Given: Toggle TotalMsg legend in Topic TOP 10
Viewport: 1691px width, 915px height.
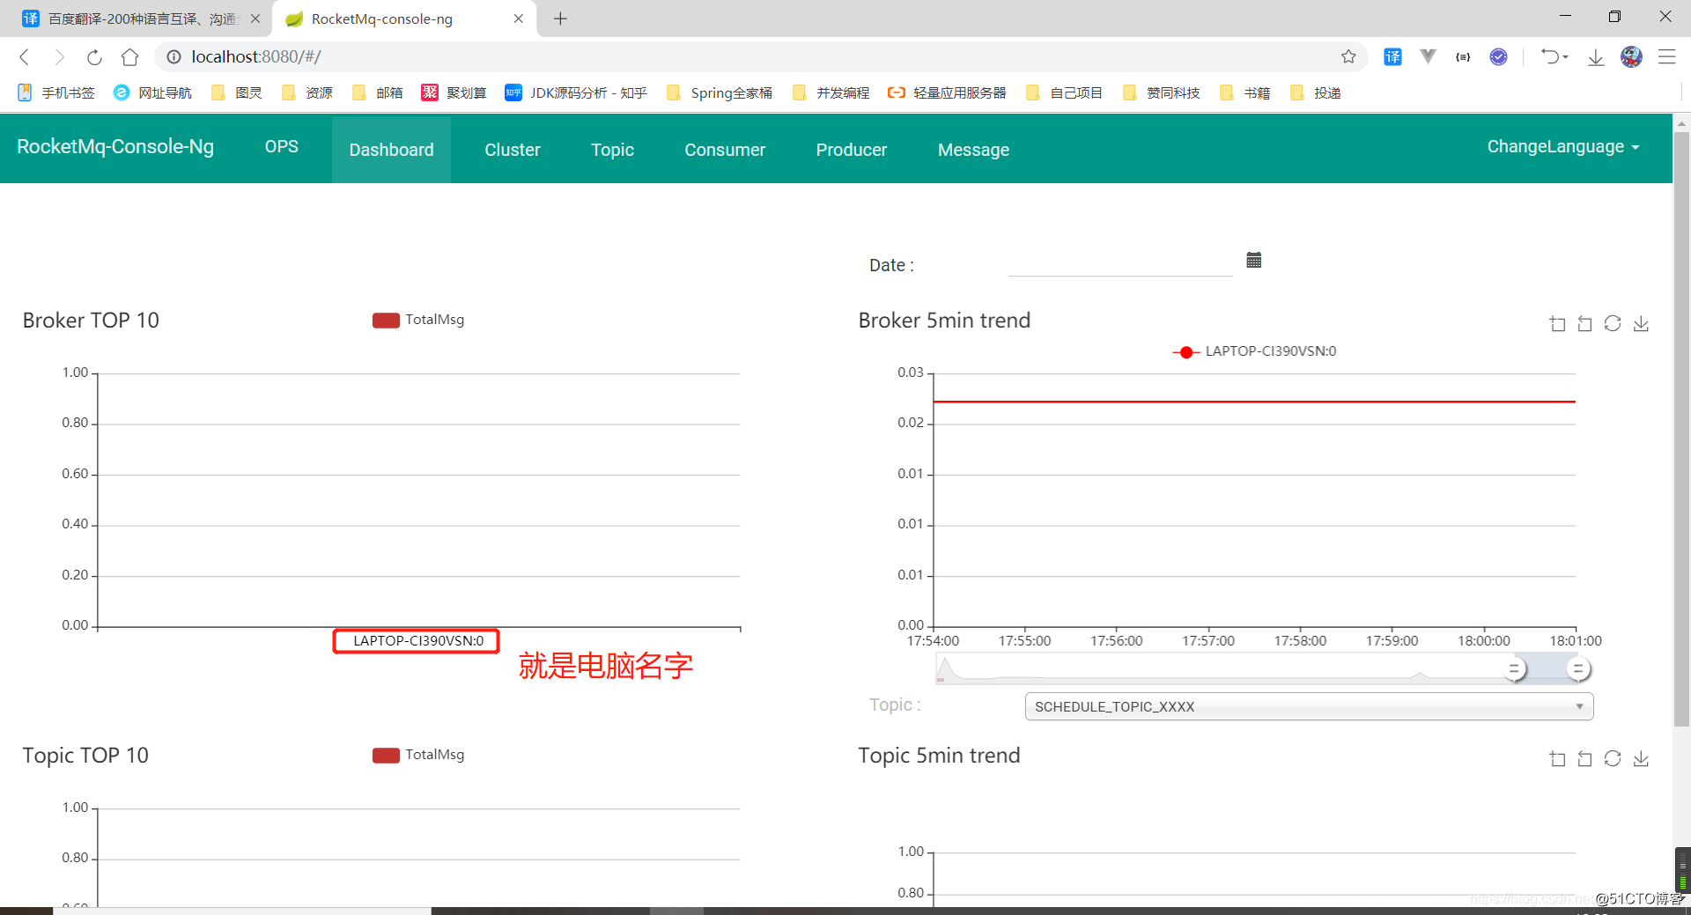Looking at the screenshot, I should tap(418, 755).
